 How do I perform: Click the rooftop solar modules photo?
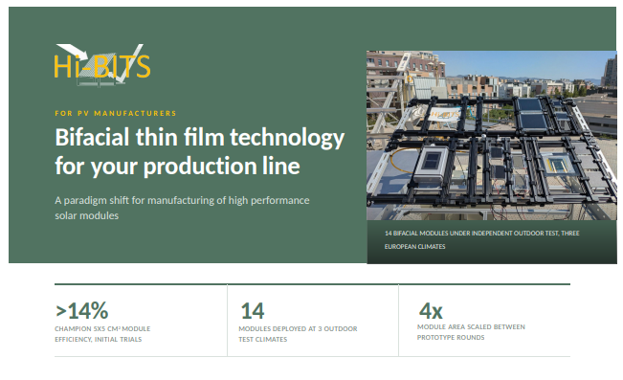(492, 135)
